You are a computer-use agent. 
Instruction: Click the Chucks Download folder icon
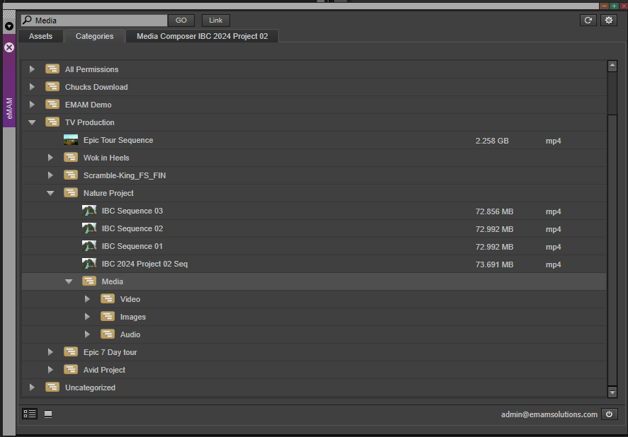[52, 87]
